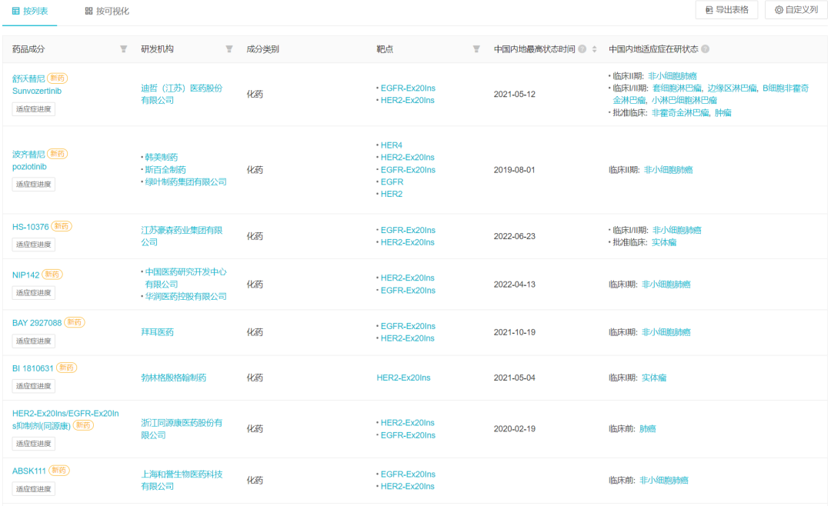Open 勃林格殷格翰制药 company link
This screenshot has height=506, width=831.
(x=173, y=378)
